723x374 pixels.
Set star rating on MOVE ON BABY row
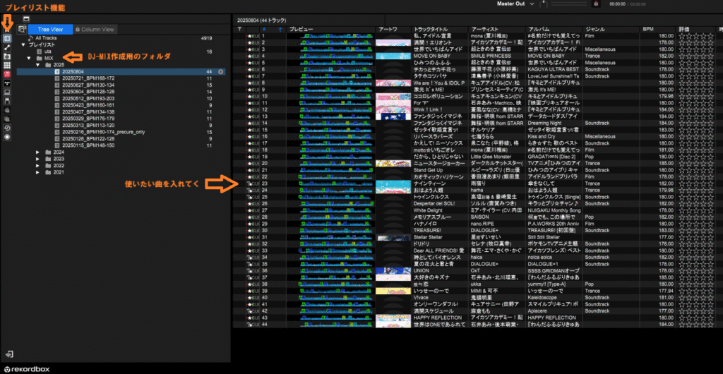click(696, 56)
